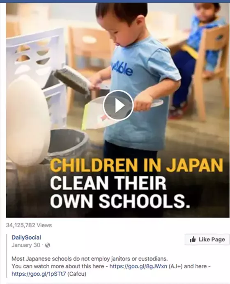The width and height of the screenshot is (230, 284).
Task: Click the thumbs-up icon on Like Page
Action: click(193, 240)
